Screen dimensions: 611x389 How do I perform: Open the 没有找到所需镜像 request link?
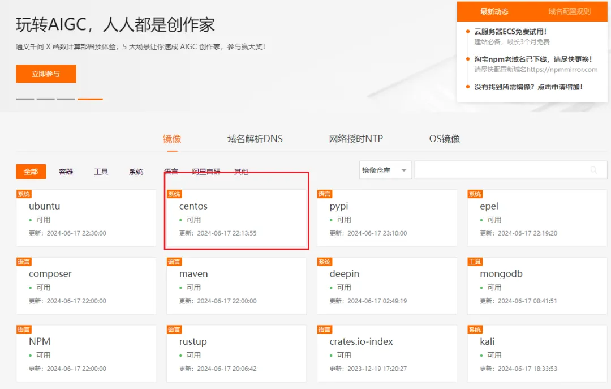(528, 87)
